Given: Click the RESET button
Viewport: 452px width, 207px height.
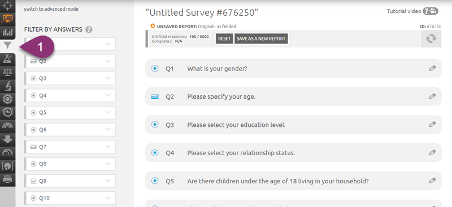Looking at the screenshot, I should point(224,38).
